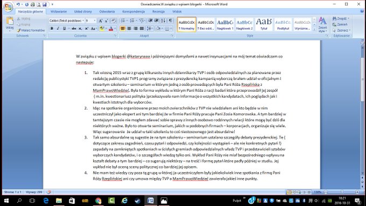The width and height of the screenshot is (366, 206).
Task: Click the grow font size icon
Action: 101,21
